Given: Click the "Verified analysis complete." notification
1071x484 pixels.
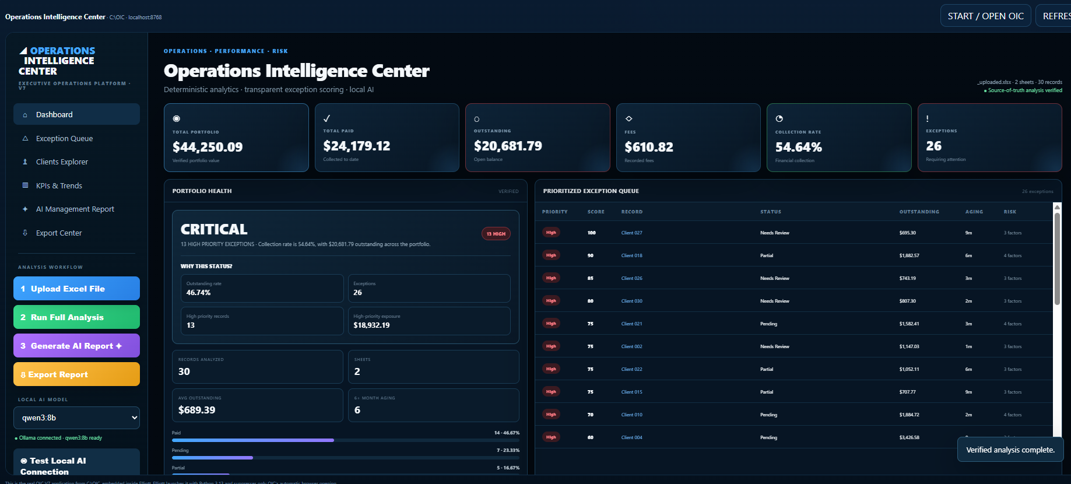Looking at the screenshot, I should pos(1010,450).
